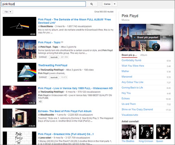Click the Pink Floyd heading in the sidebar

(130, 16)
